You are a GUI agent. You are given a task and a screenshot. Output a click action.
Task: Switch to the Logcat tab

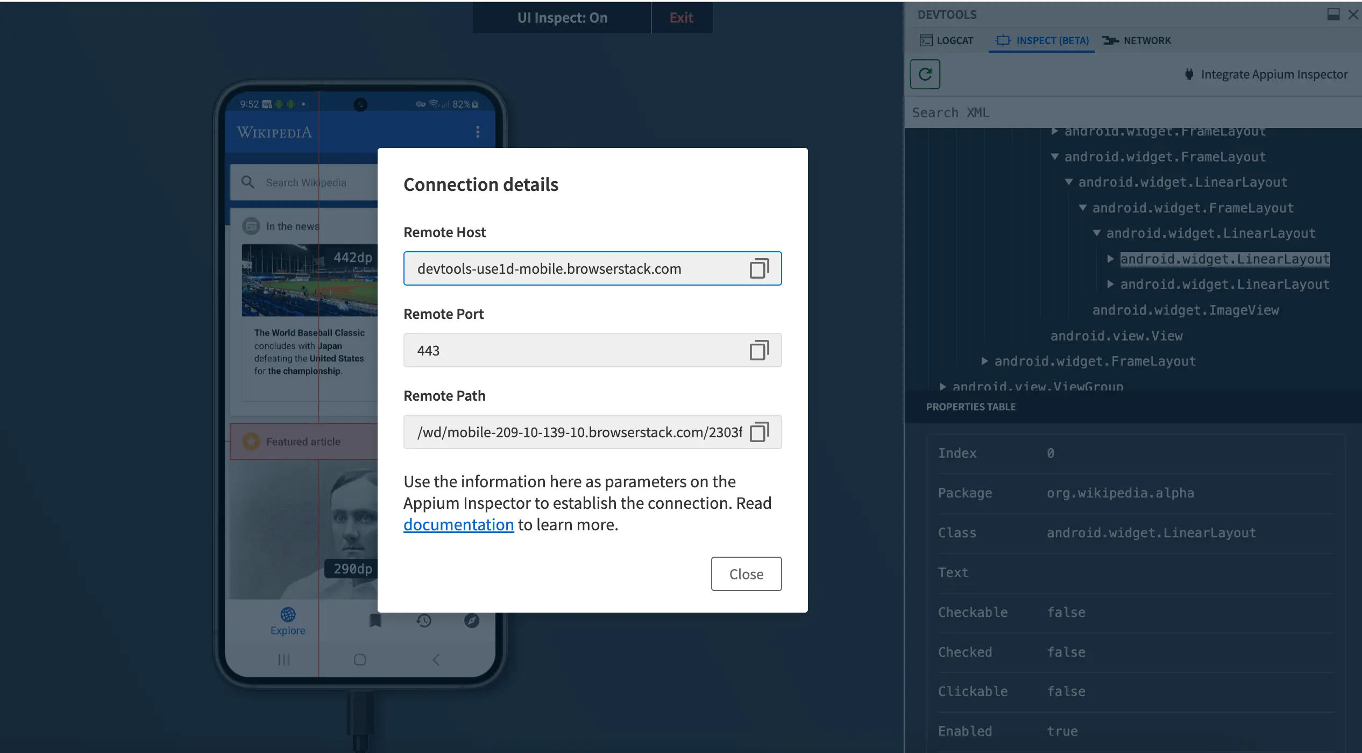947,41
